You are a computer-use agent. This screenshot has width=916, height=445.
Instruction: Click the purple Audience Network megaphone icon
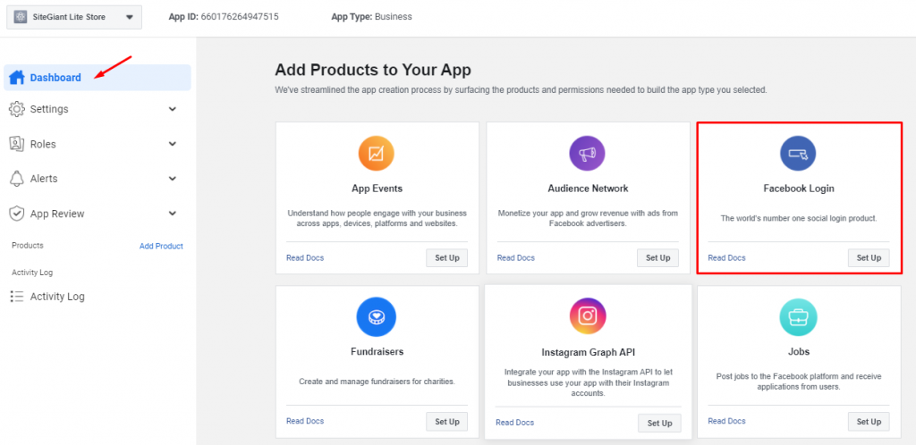[587, 154]
